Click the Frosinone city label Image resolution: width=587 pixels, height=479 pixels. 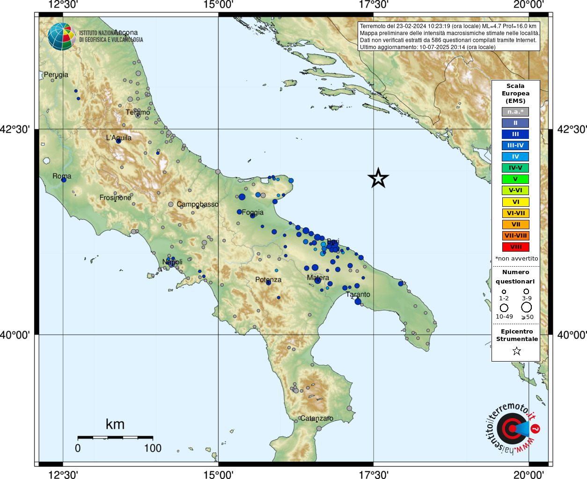tap(116, 197)
